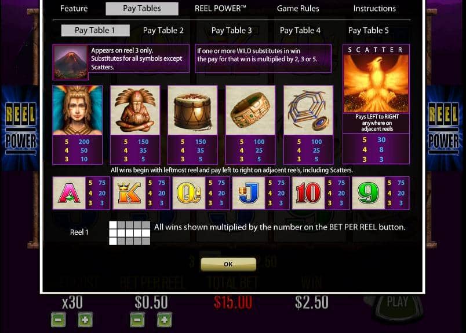466x333 pixels.
Task: Click the Reel 1 grid diagram
Action: coord(130,233)
